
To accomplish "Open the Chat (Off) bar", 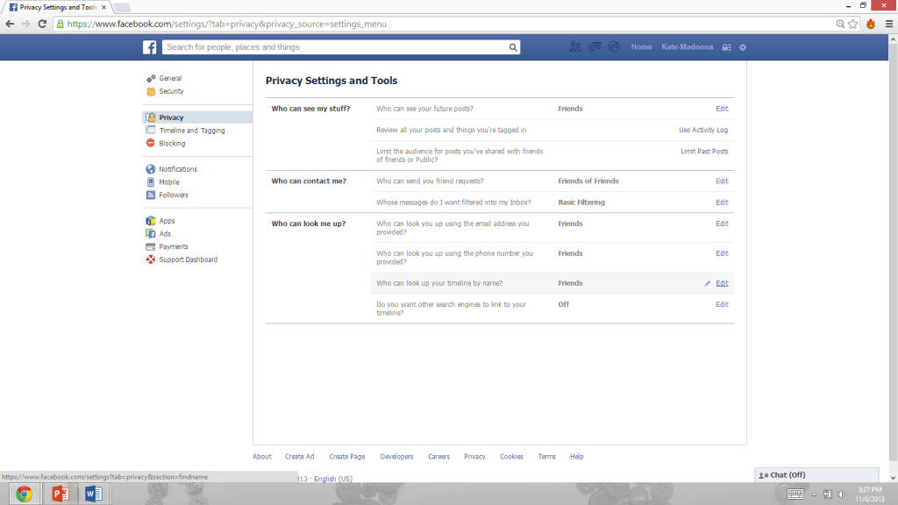I will (816, 475).
